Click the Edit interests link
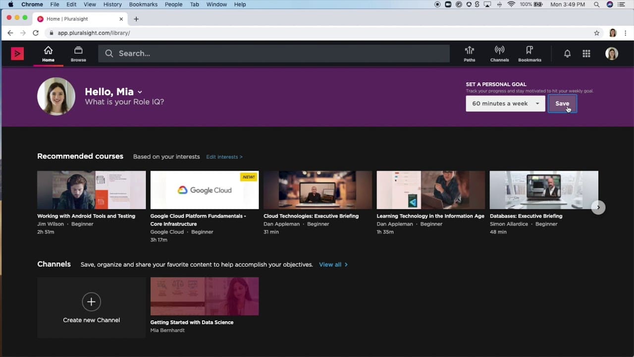The height and width of the screenshot is (357, 634). tap(224, 157)
